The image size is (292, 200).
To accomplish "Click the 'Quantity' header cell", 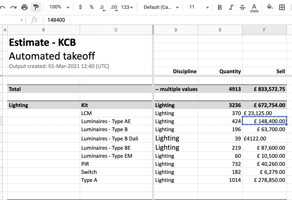I will 220,71.
